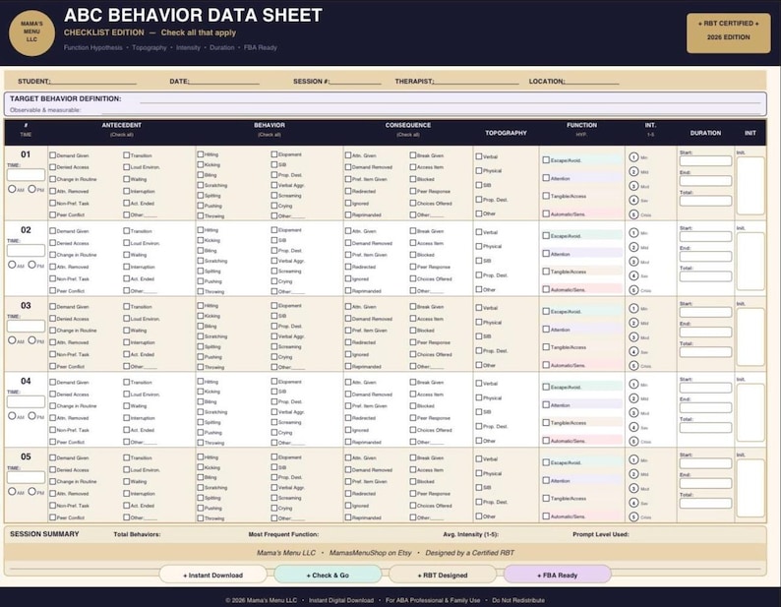The height and width of the screenshot is (607, 781).
Task: Check Verbal topography in row 04
Action: [x=479, y=384]
